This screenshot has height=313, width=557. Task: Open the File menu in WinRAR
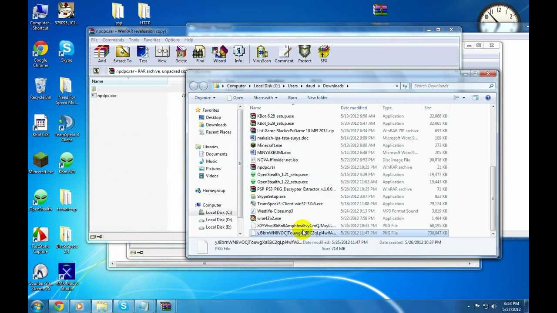(x=94, y=40)
